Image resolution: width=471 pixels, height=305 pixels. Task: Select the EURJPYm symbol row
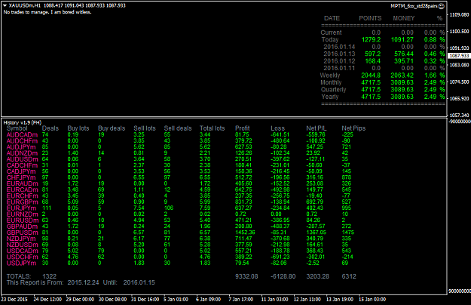tap(180, 208)
